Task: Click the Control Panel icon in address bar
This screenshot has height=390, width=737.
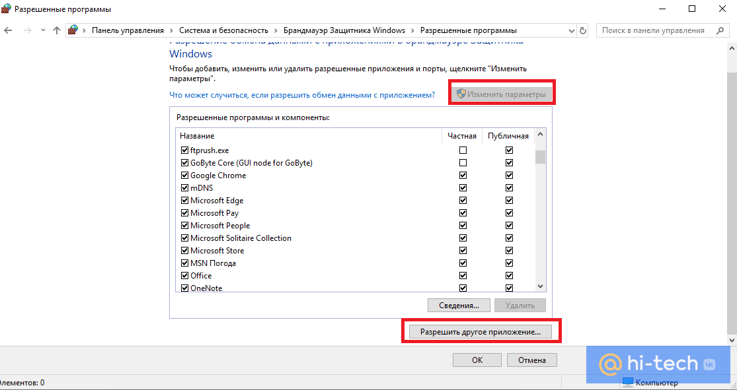Action: pyautogui.click(x=74, y=30)
